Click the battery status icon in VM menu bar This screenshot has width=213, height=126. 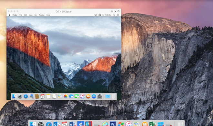tap(100, 15)
